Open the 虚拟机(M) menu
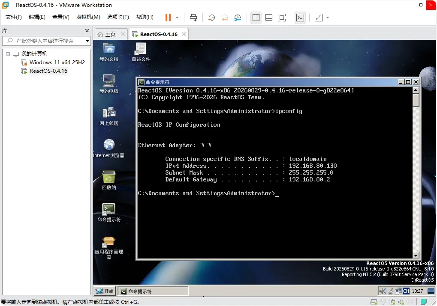 coord(88,17)
